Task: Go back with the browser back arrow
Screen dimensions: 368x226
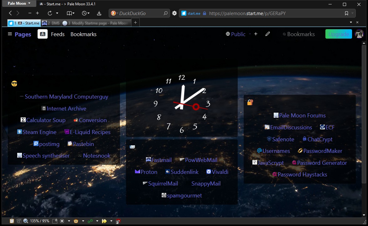Action: click(10, 13)
